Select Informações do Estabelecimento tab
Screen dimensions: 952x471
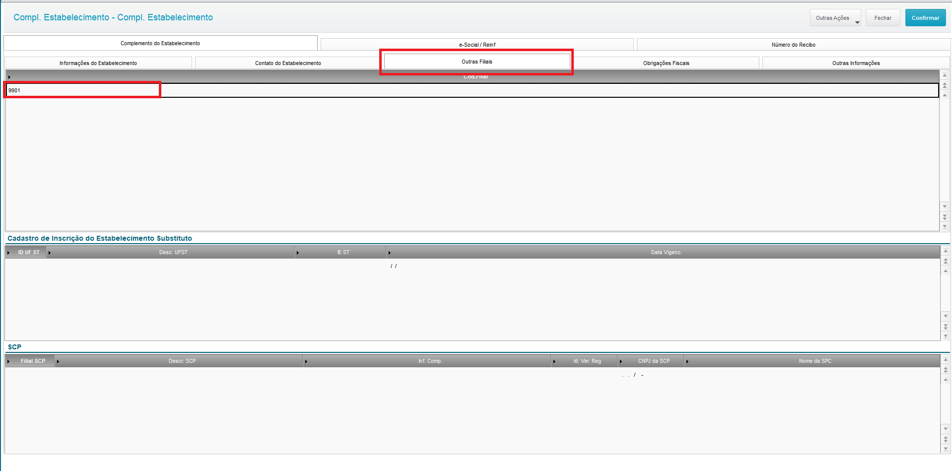[x=98, y=63]
